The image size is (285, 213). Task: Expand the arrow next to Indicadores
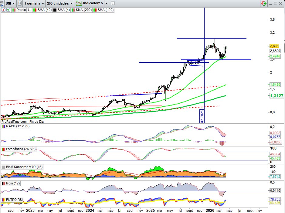pos(106,3)
